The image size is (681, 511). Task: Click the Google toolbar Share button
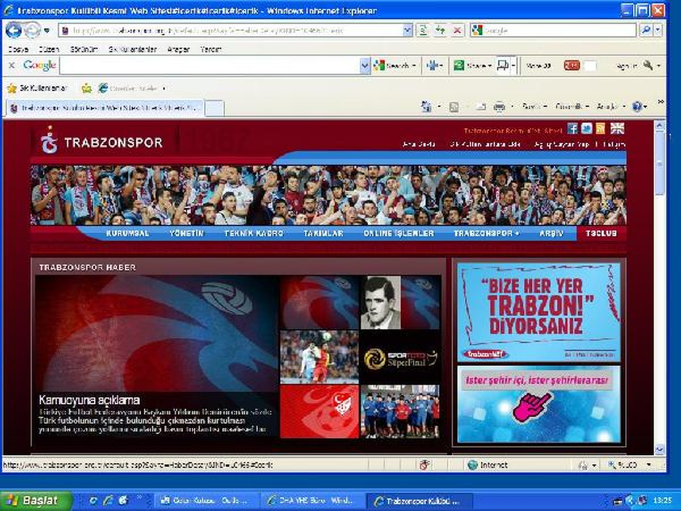(472, 66)
